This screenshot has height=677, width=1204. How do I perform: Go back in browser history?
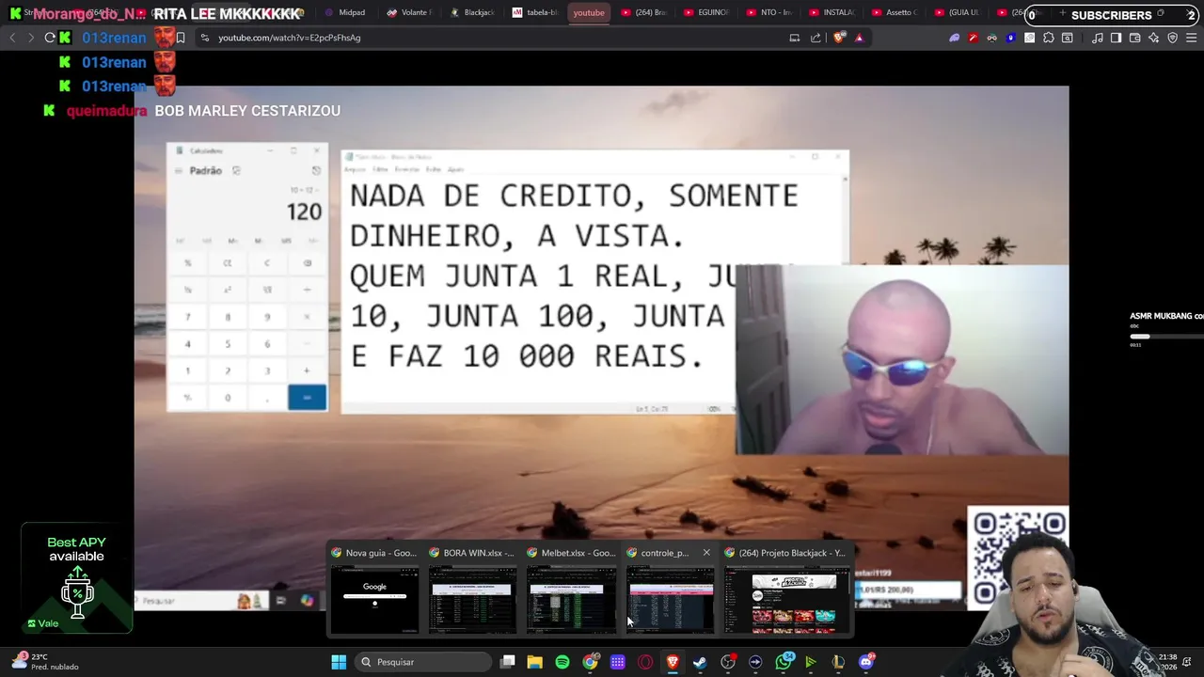12,38
